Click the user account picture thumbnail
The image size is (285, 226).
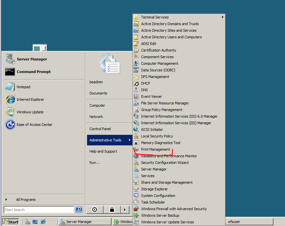pyautogui.click(x=110, y=64)
